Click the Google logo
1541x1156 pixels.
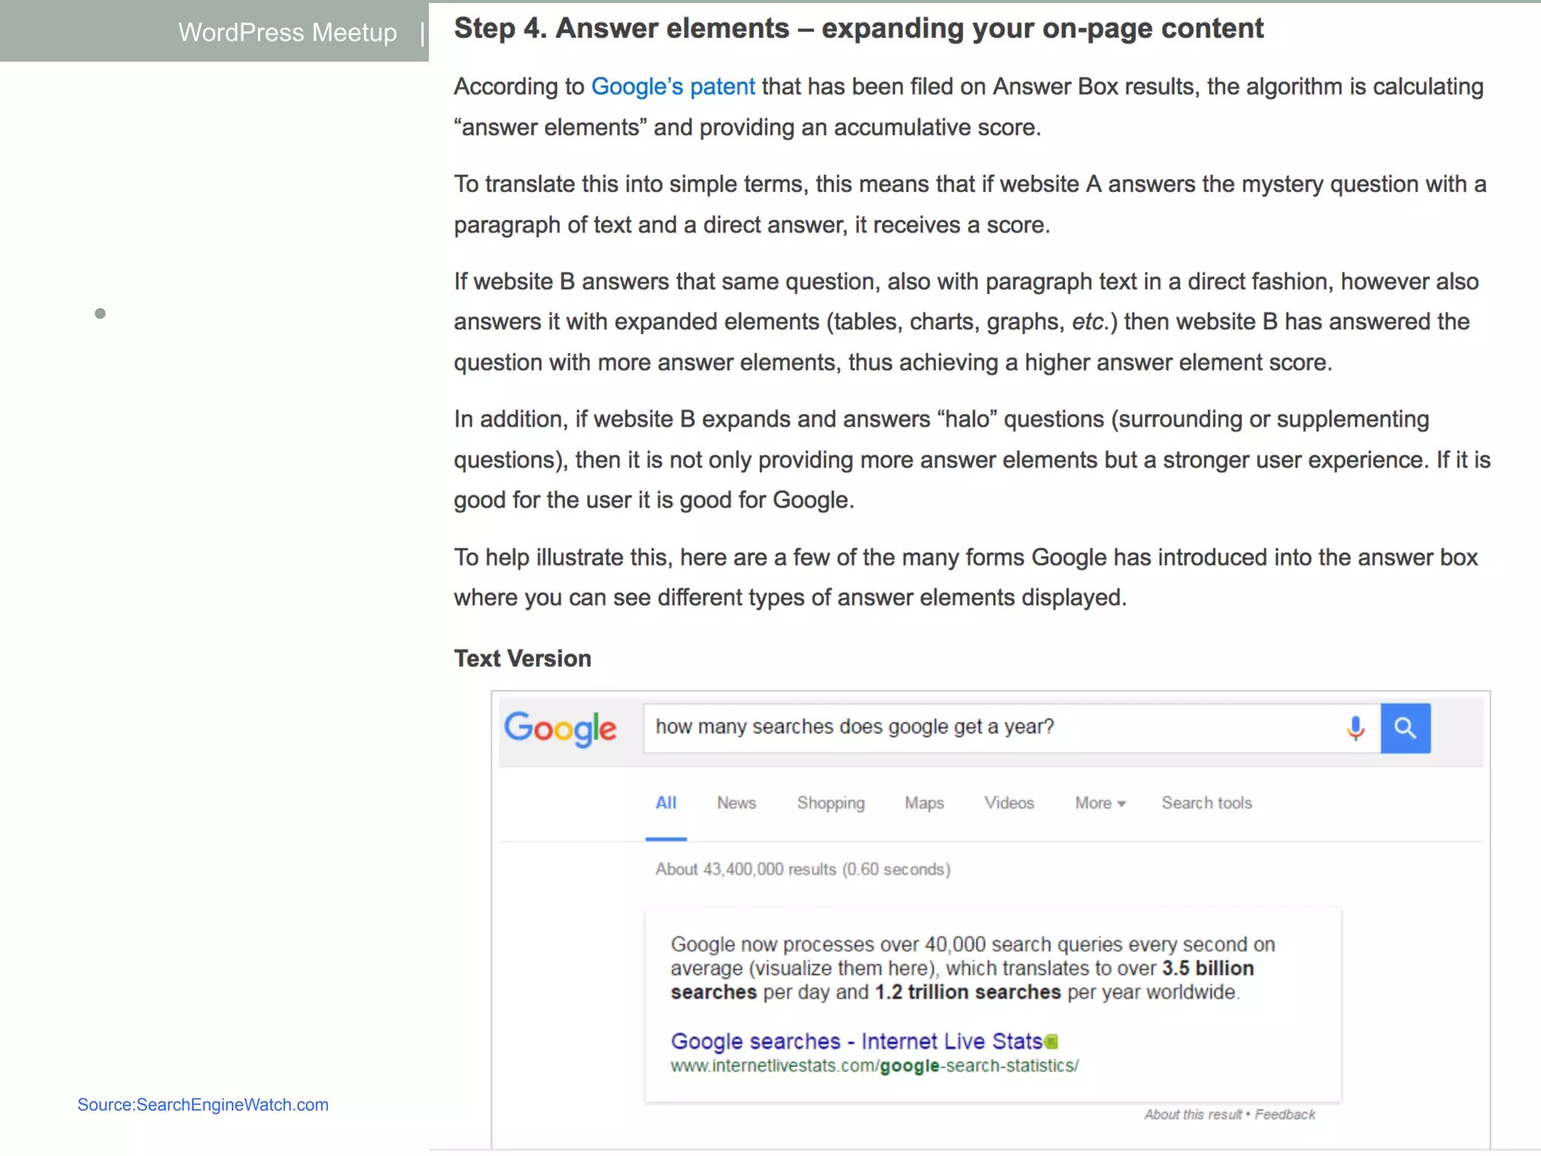tap(561, 729)
